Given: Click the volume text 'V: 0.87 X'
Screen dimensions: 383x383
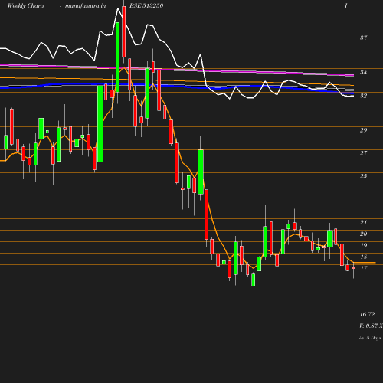Looking at the screenshot, I should tap(371, 326).
